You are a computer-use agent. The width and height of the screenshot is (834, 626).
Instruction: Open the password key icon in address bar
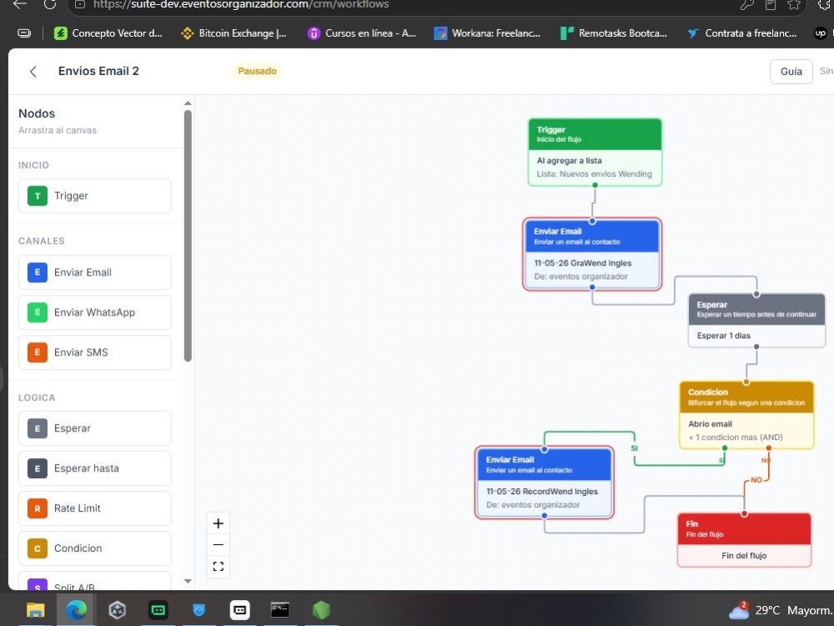(746, 5)
